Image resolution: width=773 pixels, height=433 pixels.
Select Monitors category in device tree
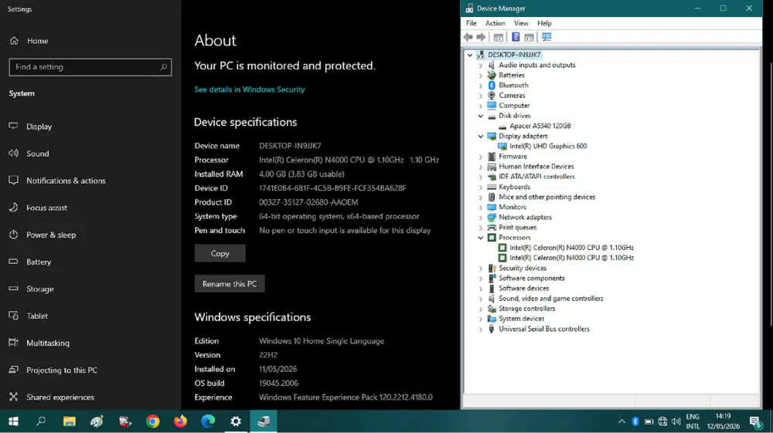coord(512,207)
